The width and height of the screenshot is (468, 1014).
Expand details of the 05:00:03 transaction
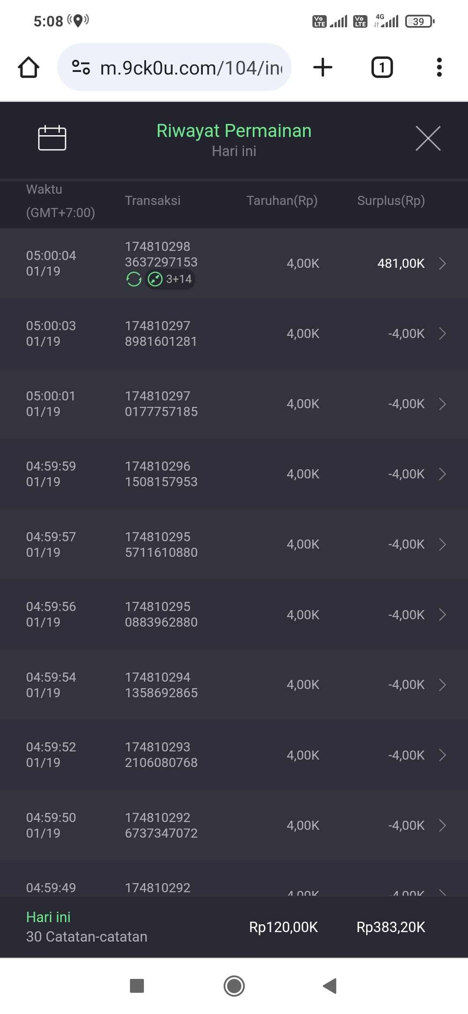442,334
